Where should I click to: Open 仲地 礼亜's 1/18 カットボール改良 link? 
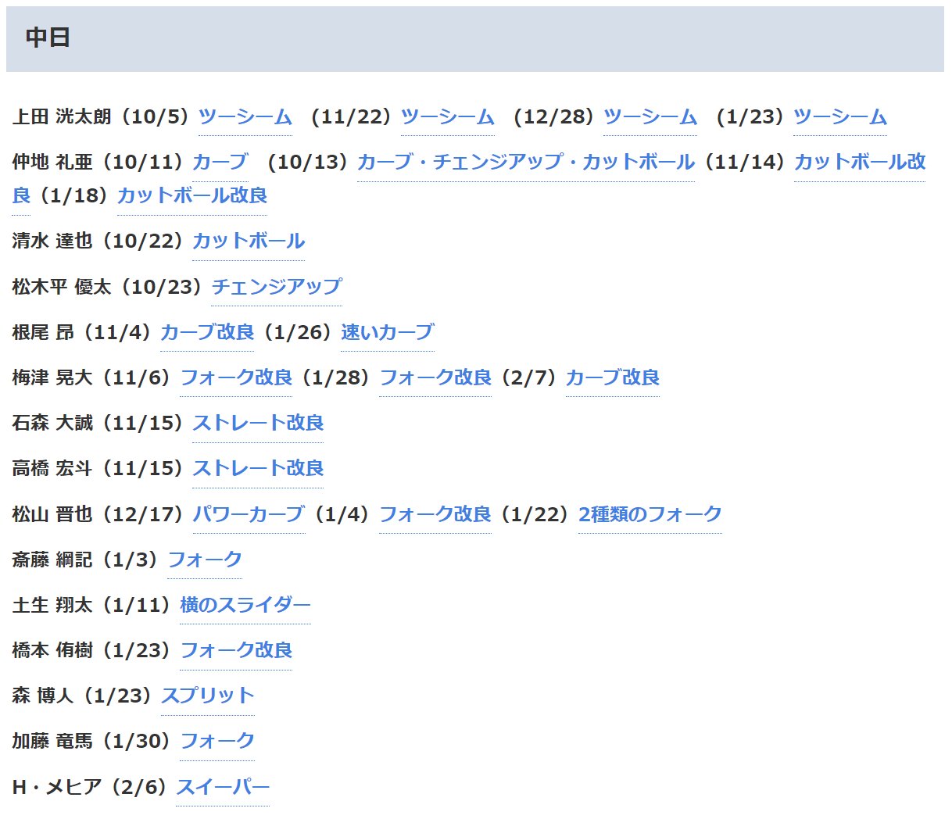pos(192,195)
